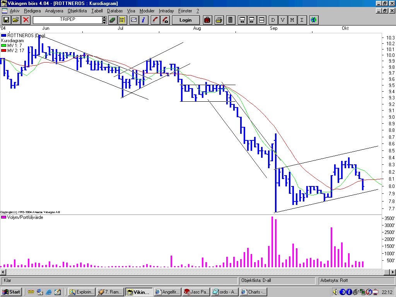Screen dimensions: 396x297
Task: Click the green money stack toolbar icon
Action: [x=113, y=20]
